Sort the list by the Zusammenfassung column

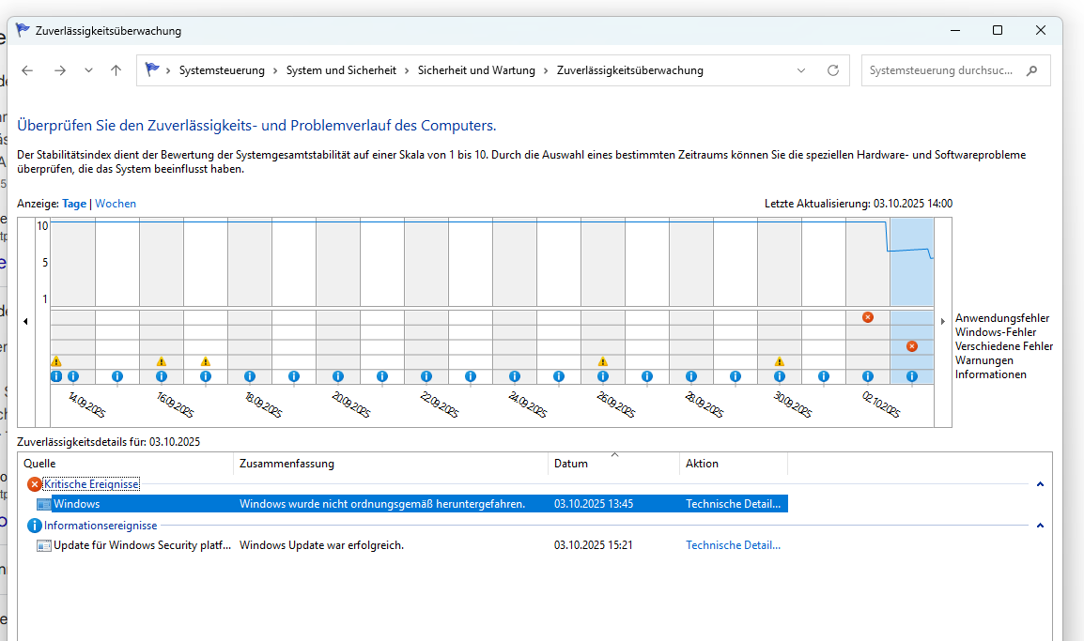(x=392, y=464)
